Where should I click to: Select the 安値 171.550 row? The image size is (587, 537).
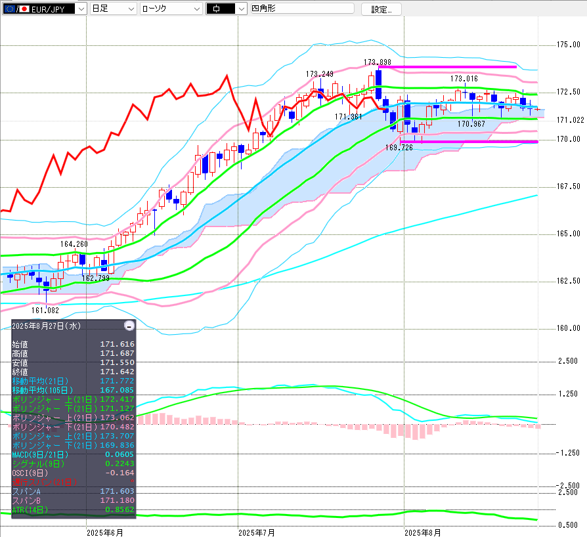[x=74, y=362]
